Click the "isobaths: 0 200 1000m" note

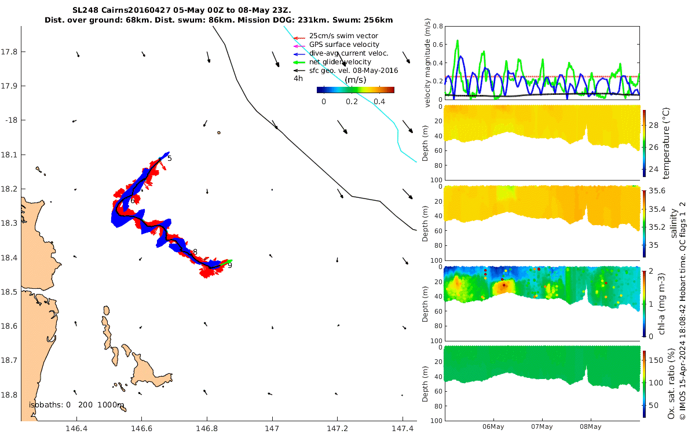coord(76,405)
